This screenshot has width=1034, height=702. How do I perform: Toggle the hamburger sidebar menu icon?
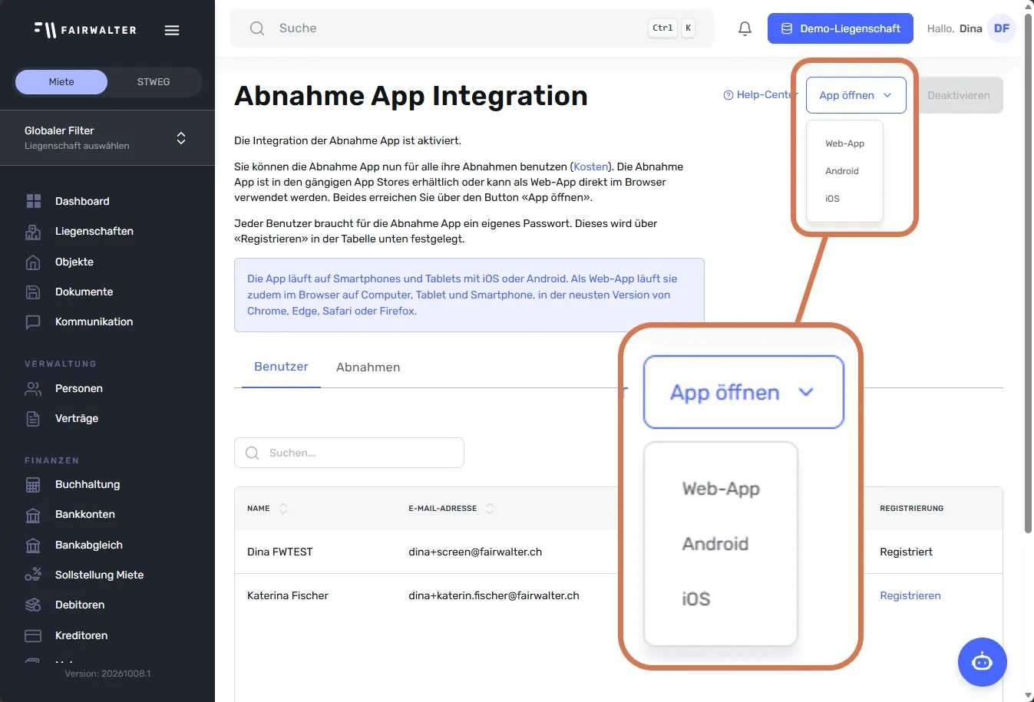(x=172, y=30)
